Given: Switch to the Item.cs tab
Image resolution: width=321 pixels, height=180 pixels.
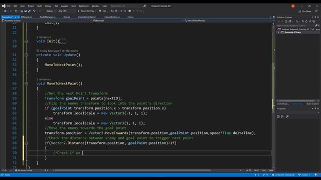Looking at the screenshot, I should 67,17.
